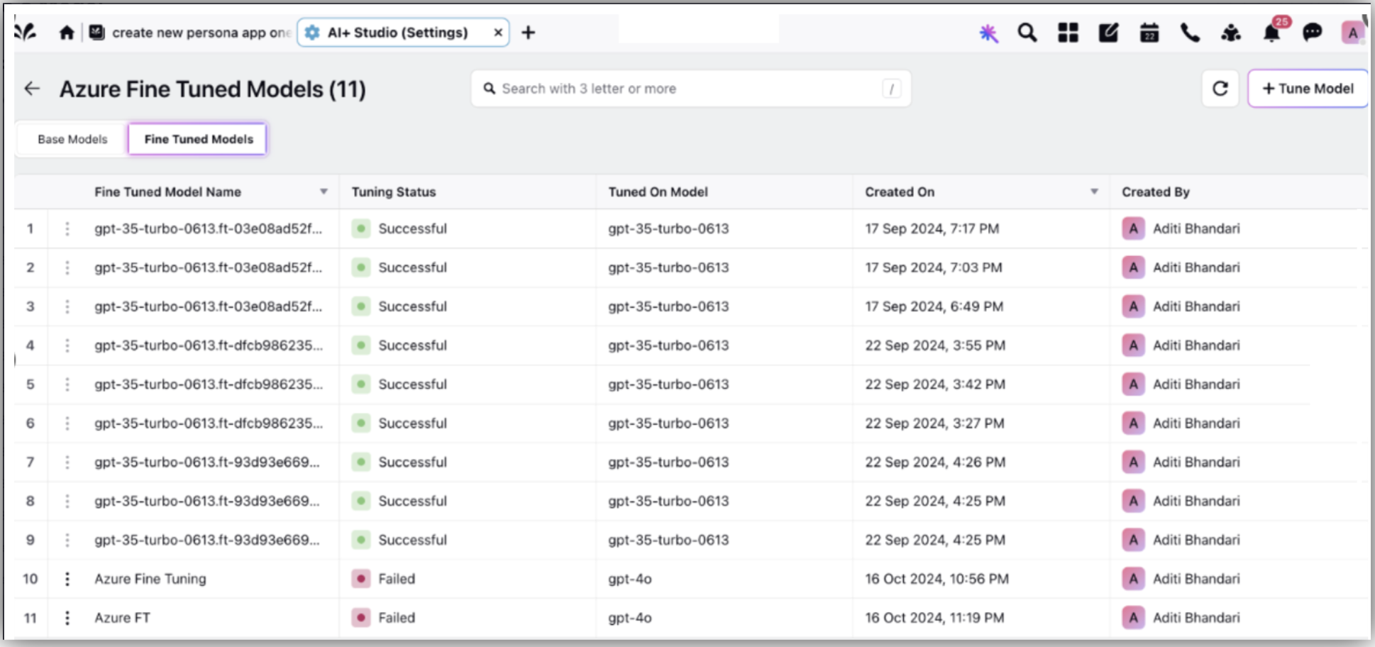Click the page title Azure Fine Tuned Models

(x=212, y=89)
